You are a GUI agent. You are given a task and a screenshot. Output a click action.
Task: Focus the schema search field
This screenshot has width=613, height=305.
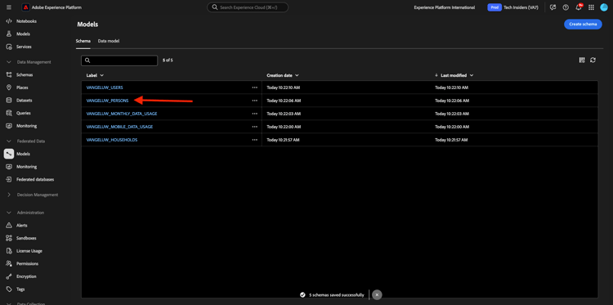119,61
